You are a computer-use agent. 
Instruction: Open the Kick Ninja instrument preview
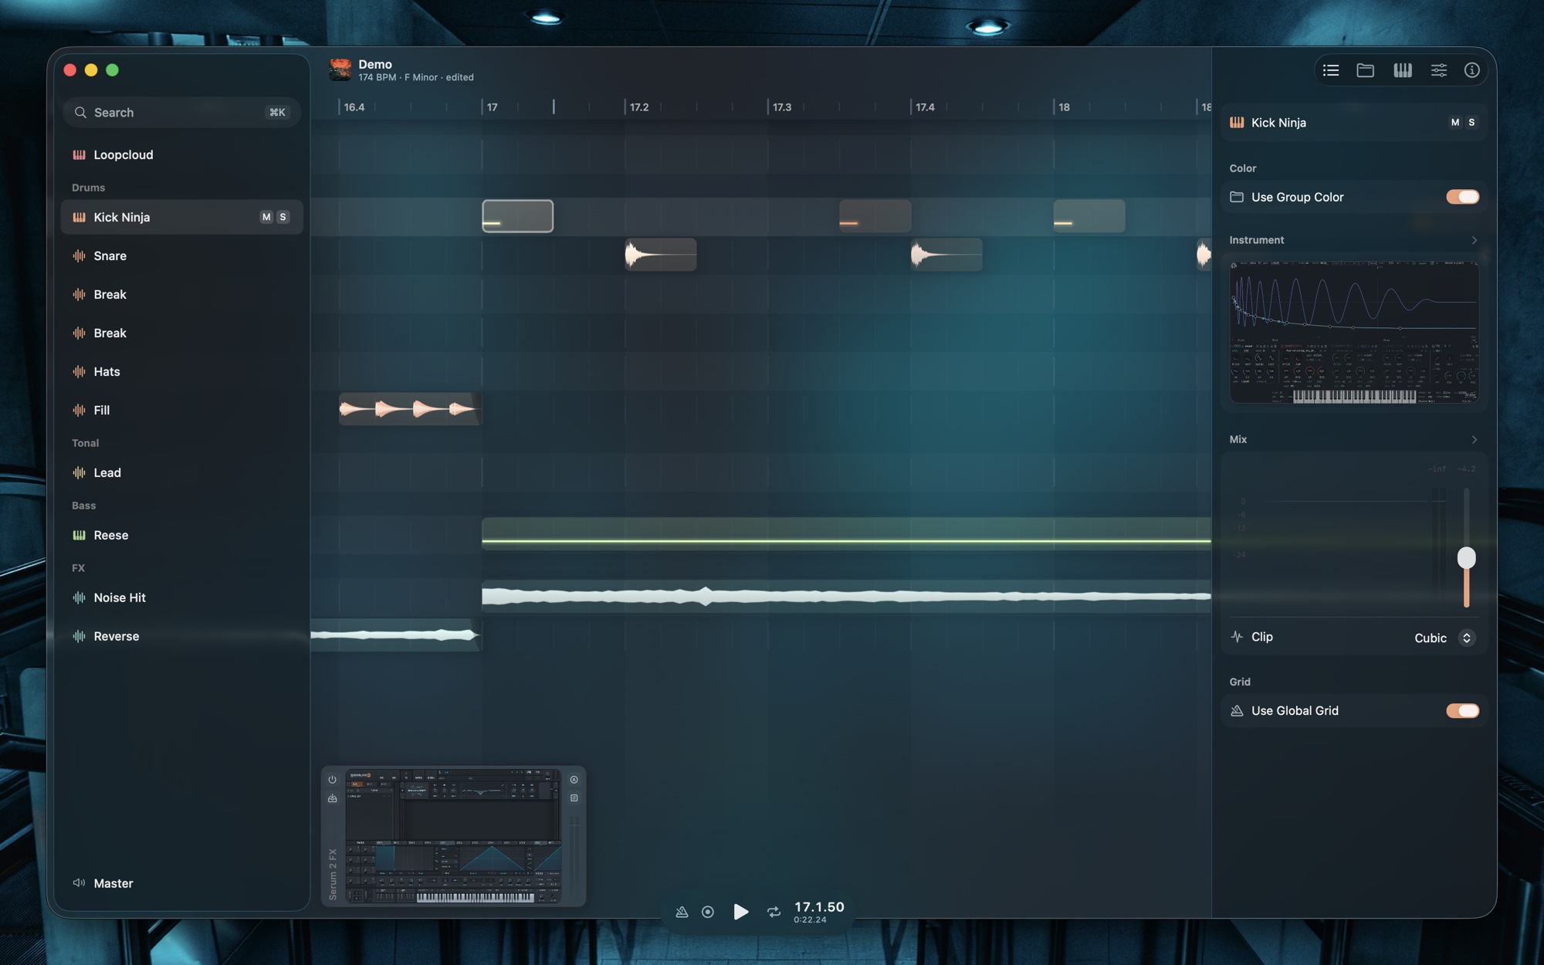click(x=1354, y=332)
